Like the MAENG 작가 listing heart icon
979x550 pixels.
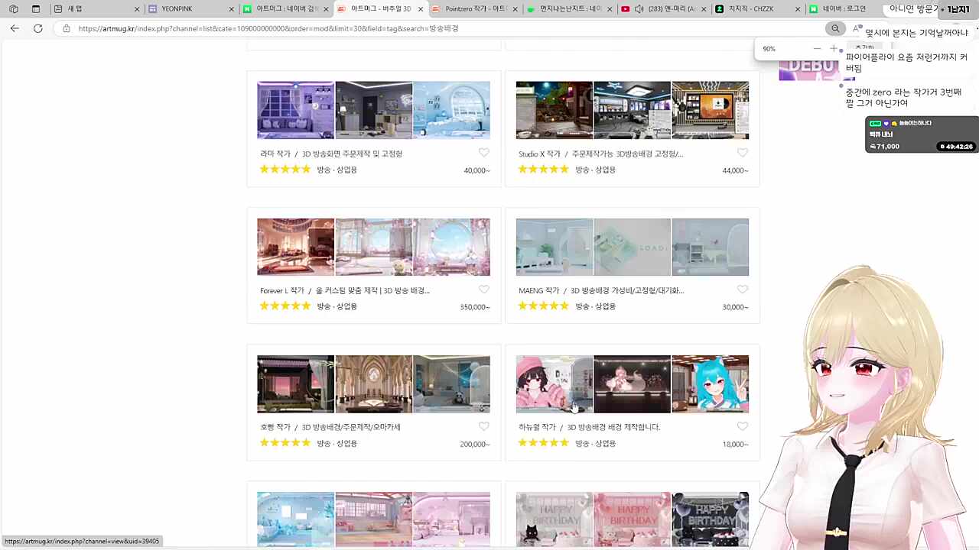(x=743, y=290)
